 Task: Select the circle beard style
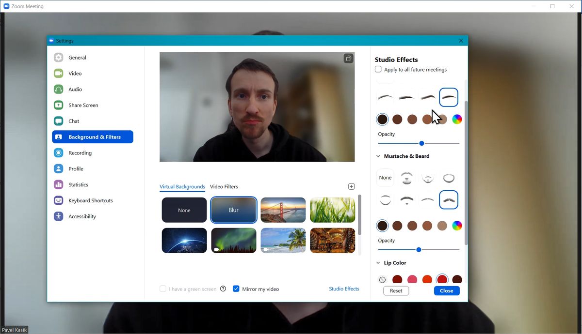click(449, 178)
